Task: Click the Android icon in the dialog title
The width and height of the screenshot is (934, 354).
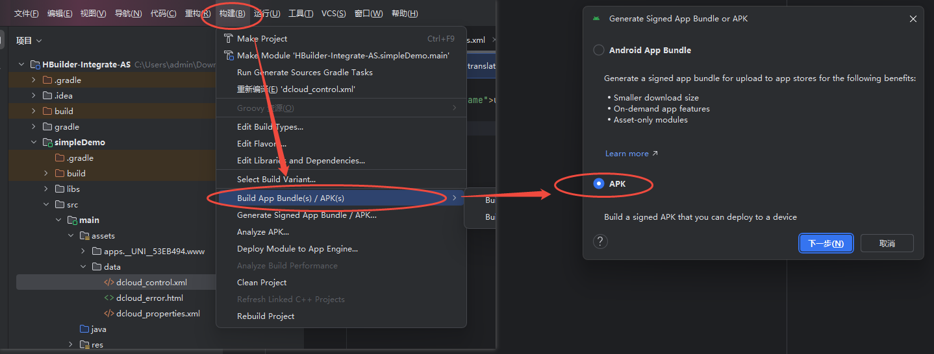Action: (x=596, y=19)
